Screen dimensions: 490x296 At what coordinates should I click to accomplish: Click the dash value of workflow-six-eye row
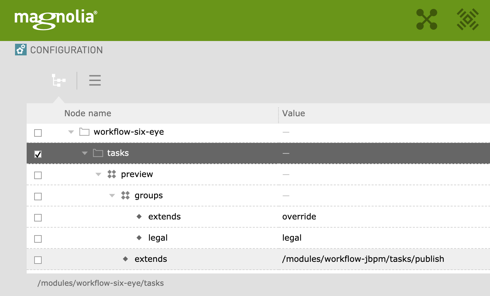click(x=286, y=132)
